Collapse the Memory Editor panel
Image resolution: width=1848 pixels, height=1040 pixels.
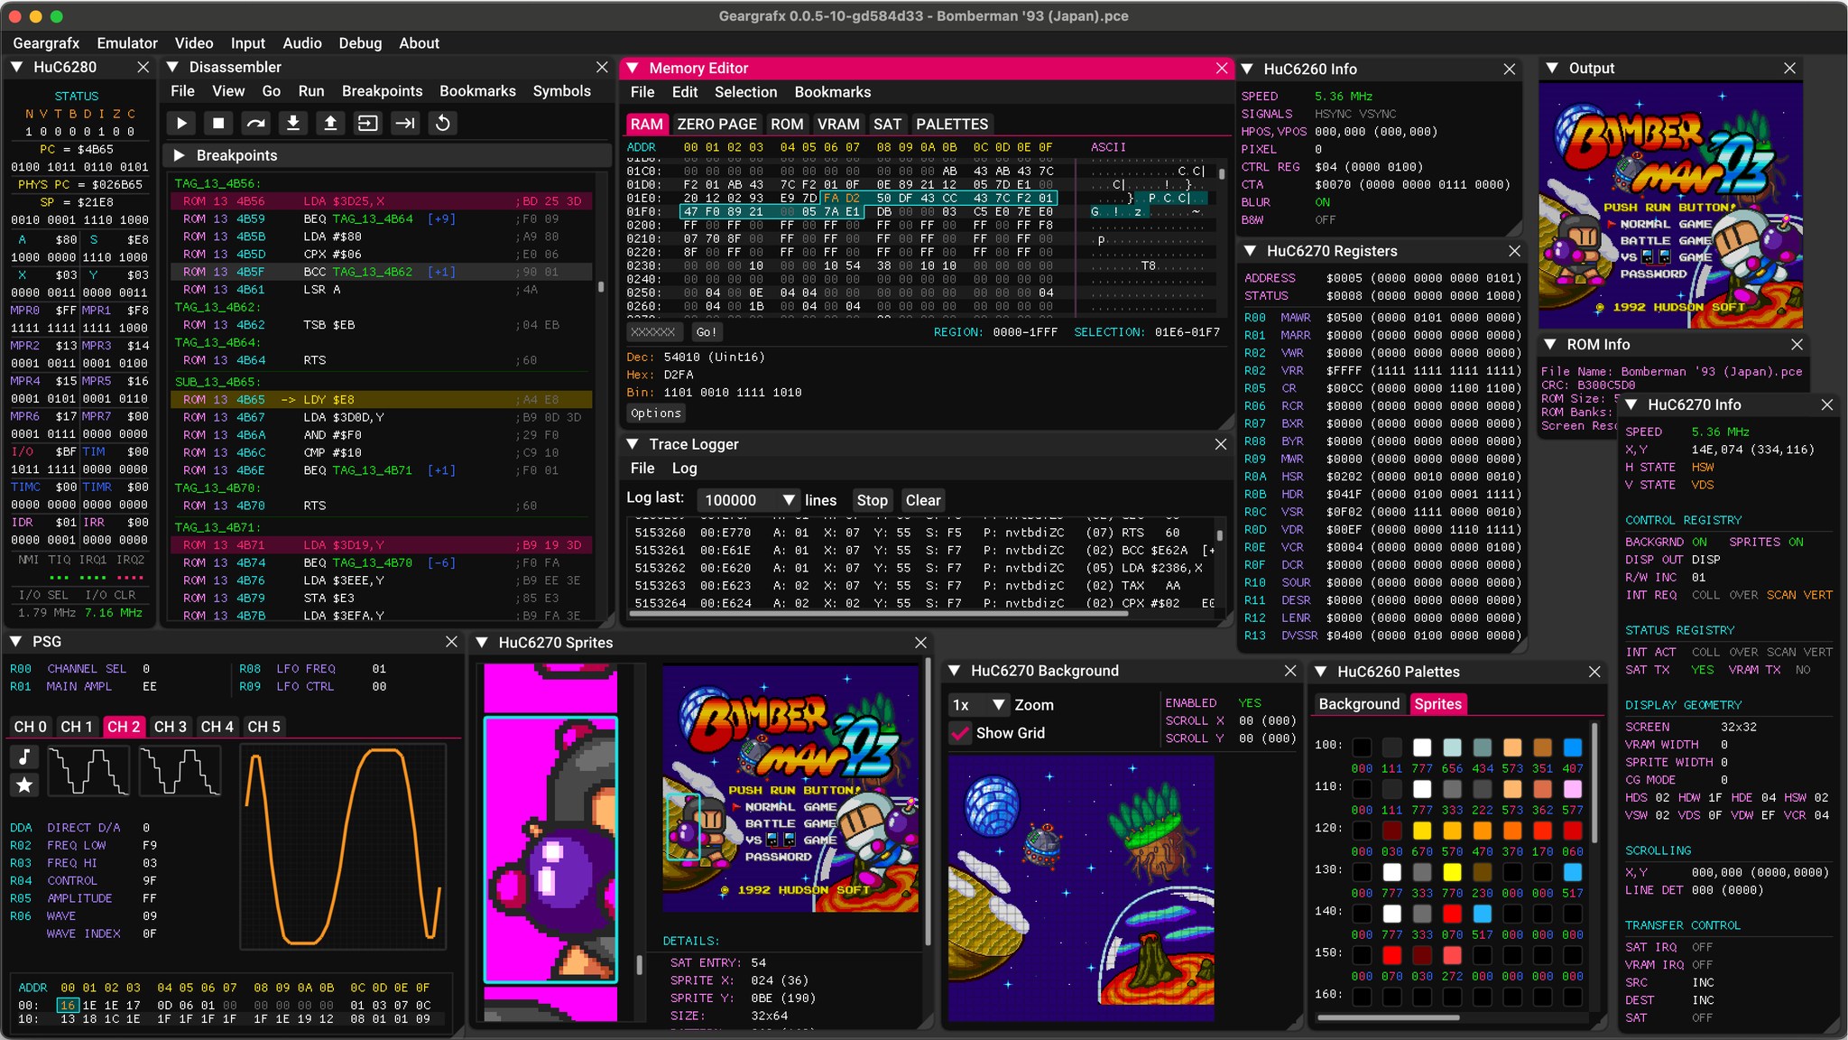[633, 69]
